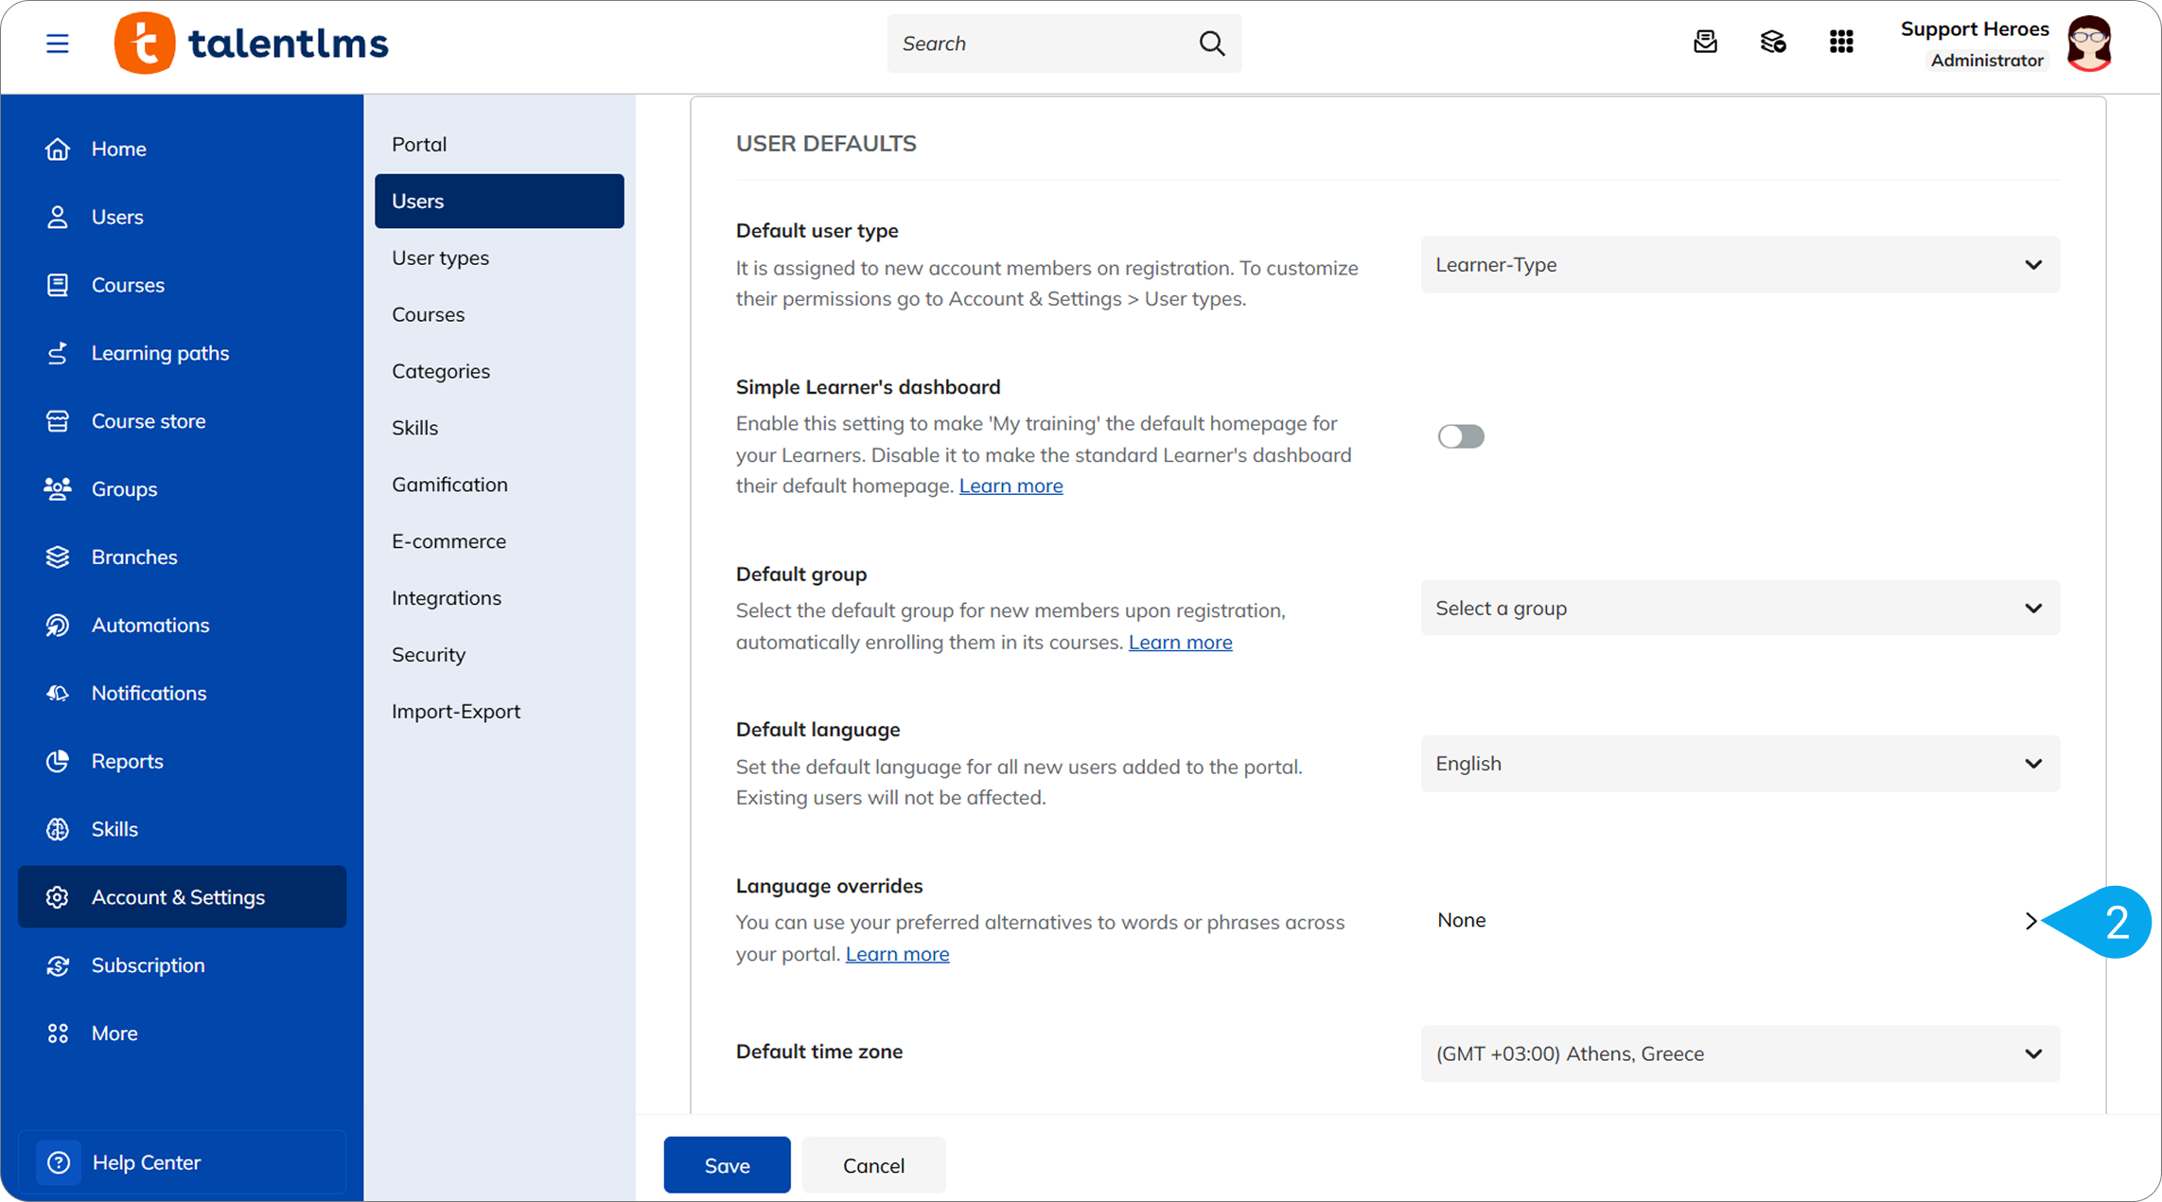2162x1202 pixels.
Task: Open the Courses settings tab
Action: 500,314
